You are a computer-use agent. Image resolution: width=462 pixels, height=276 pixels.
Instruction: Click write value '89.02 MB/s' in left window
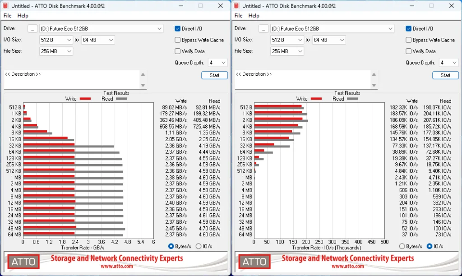click(x=175, y=107)
